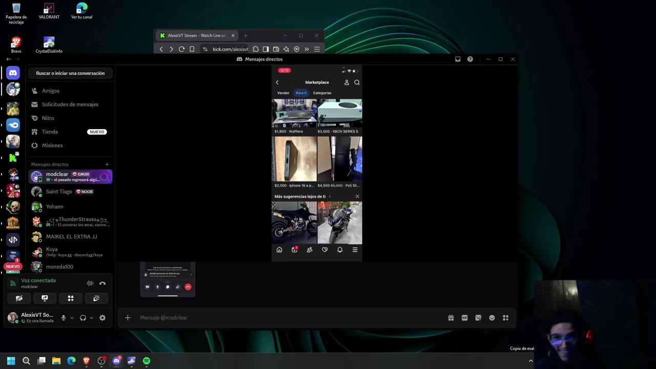Open the sticker picker
656x369 pixels.
[478, 318]
